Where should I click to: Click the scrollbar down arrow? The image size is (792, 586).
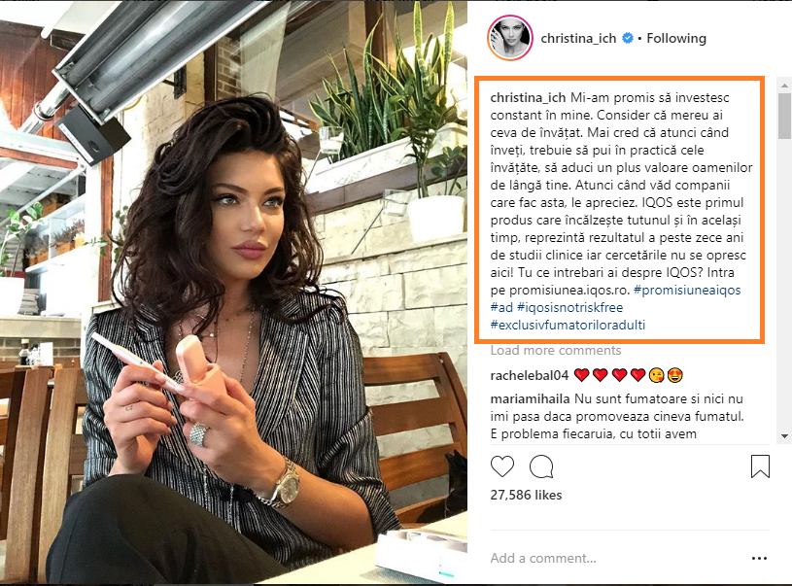click(x=784, y=436)
